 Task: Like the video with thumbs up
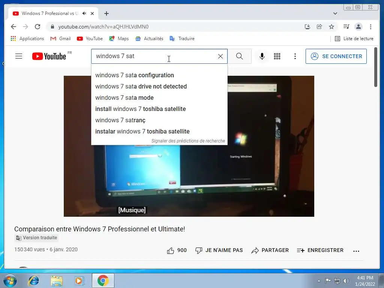click(x=177, y=250)
